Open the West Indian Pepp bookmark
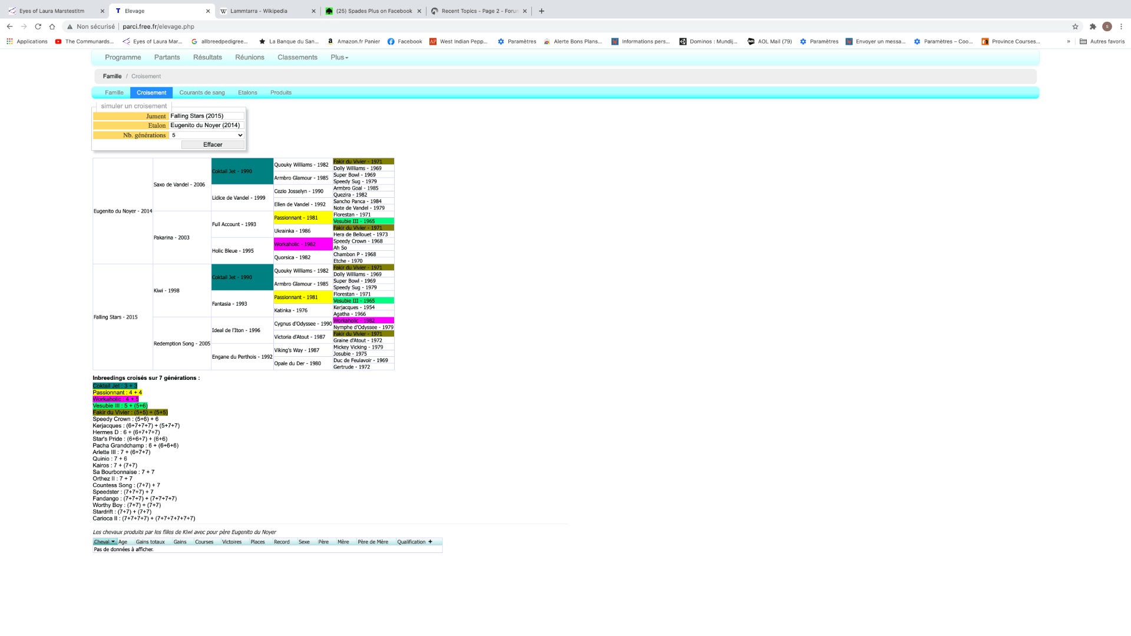 click(458, 41)
